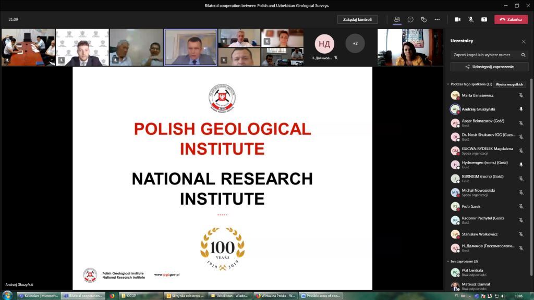Click Piotr Szrek's avatar
Screen dimensions: 534x300
(x=455, y=206)
